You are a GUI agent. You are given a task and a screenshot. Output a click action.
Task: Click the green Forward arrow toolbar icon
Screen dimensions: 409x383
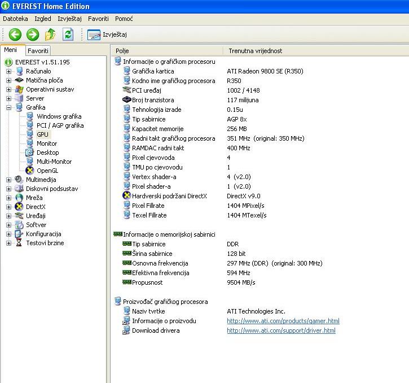tap(33, 34)
